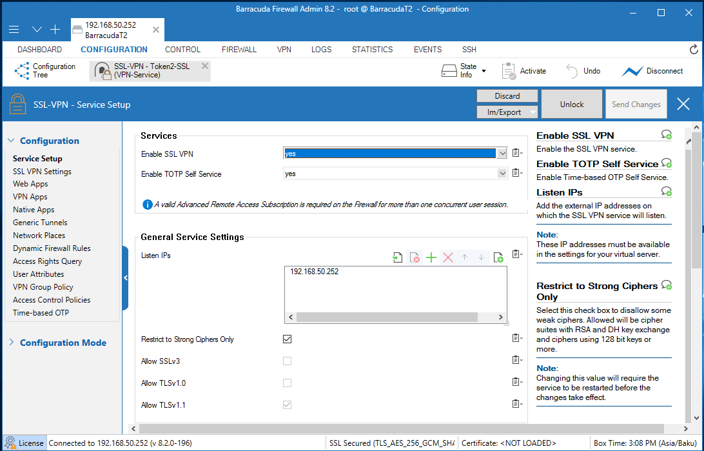Click the comment icon beside Enable SSL VPN help
Screen dimensions: 704x451
coord(667,135)
